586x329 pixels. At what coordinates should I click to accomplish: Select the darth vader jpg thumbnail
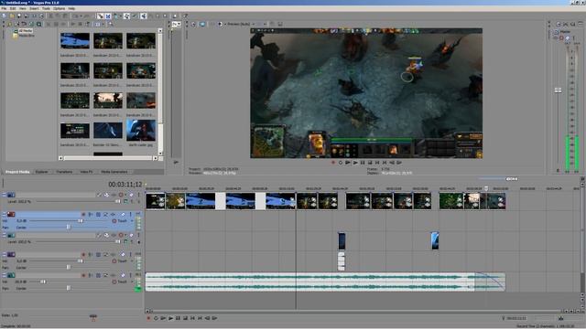coord(141,130)
